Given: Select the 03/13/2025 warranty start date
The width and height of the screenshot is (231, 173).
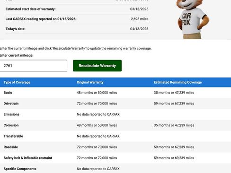Looking at the screenshot, I should [139, 9].
